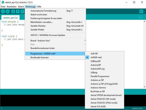Click the Arduino logo in title bar
Image resolution: width=146 pixels, height=110 pixels.
click(x=3, y=2)
